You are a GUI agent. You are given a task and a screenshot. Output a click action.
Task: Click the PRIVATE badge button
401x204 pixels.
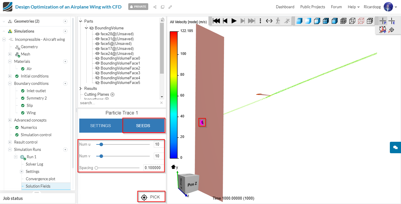(x=138, y=6)
